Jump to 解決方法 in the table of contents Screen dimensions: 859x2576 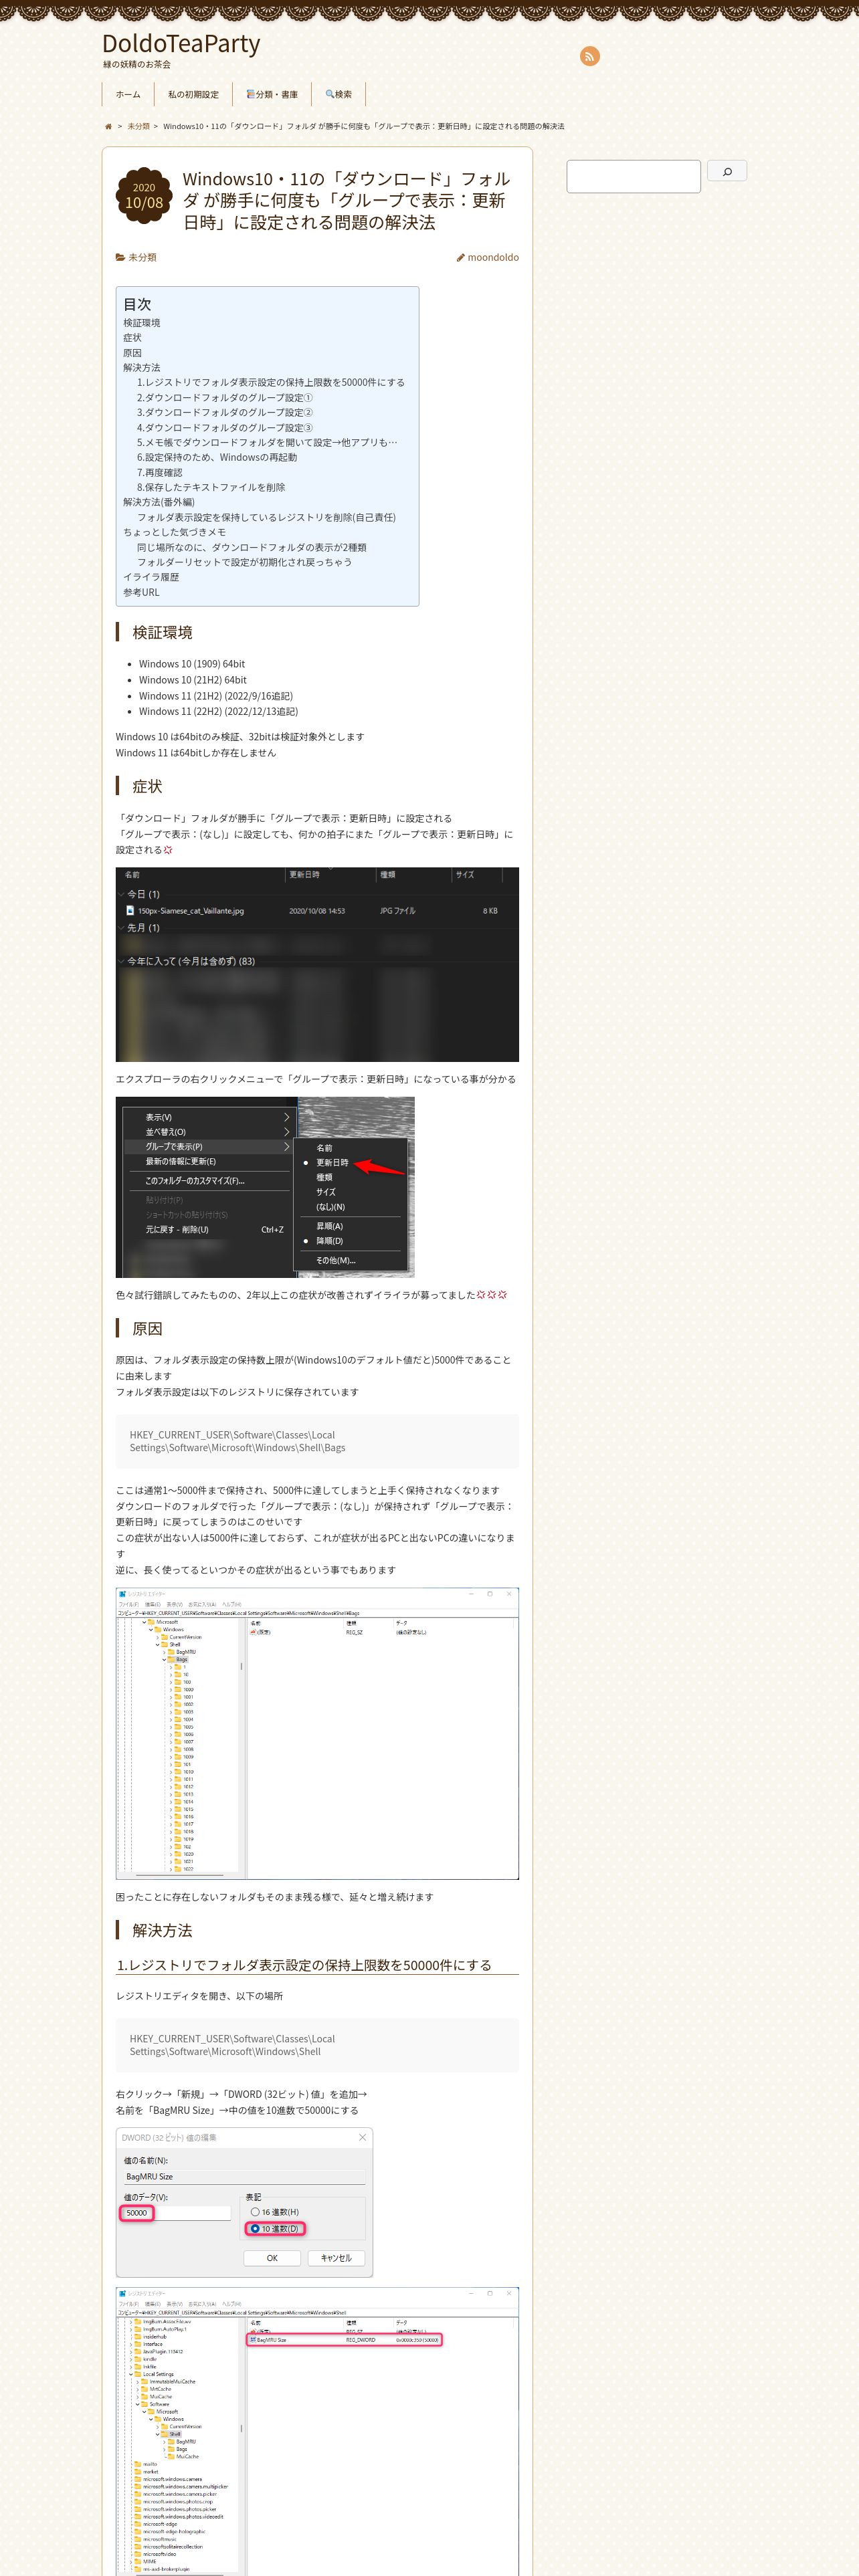tap(141, 368)
